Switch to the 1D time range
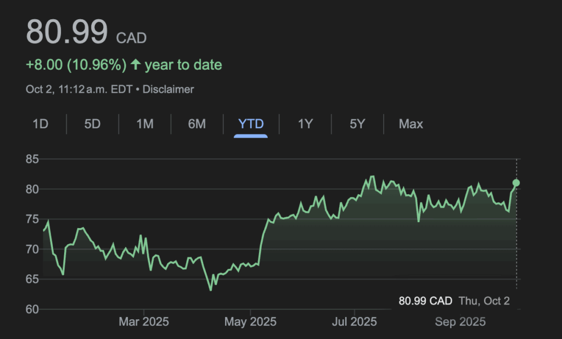This screenshot has width=562, height=339. [41, 124]
